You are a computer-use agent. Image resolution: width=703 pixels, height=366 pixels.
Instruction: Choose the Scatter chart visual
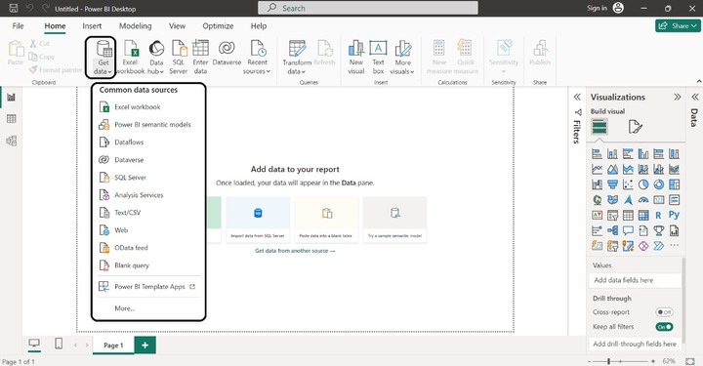(x=628, y=184)
